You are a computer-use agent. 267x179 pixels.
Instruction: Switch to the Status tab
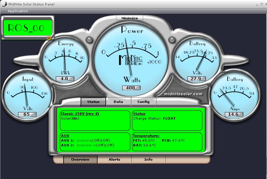tap(93, 102)
